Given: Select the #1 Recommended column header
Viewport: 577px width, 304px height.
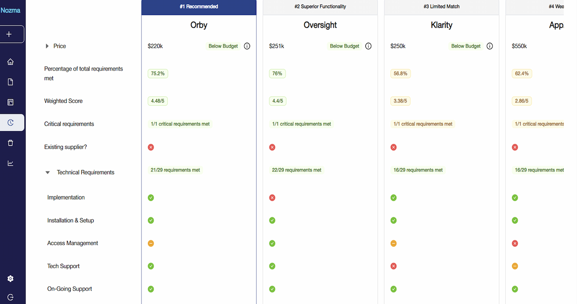Looking at the screenshot, I should 199,7.
